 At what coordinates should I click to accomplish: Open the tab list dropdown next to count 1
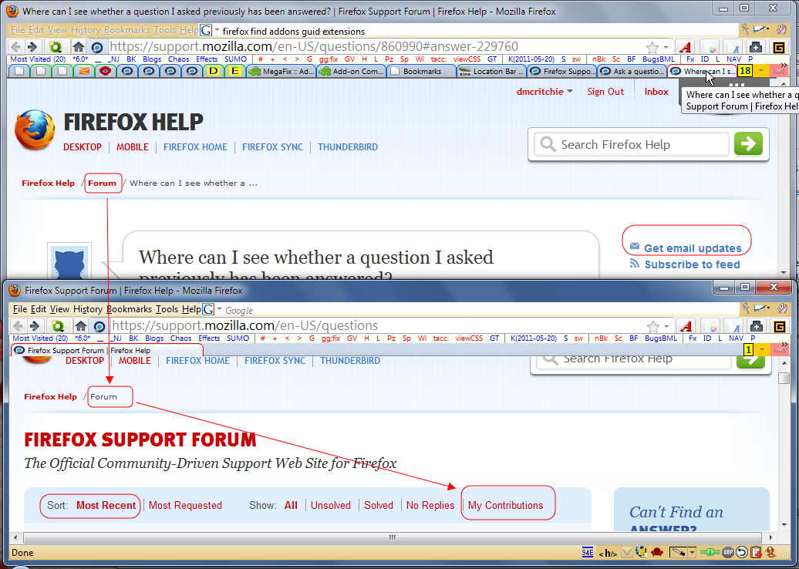[762, 350]
